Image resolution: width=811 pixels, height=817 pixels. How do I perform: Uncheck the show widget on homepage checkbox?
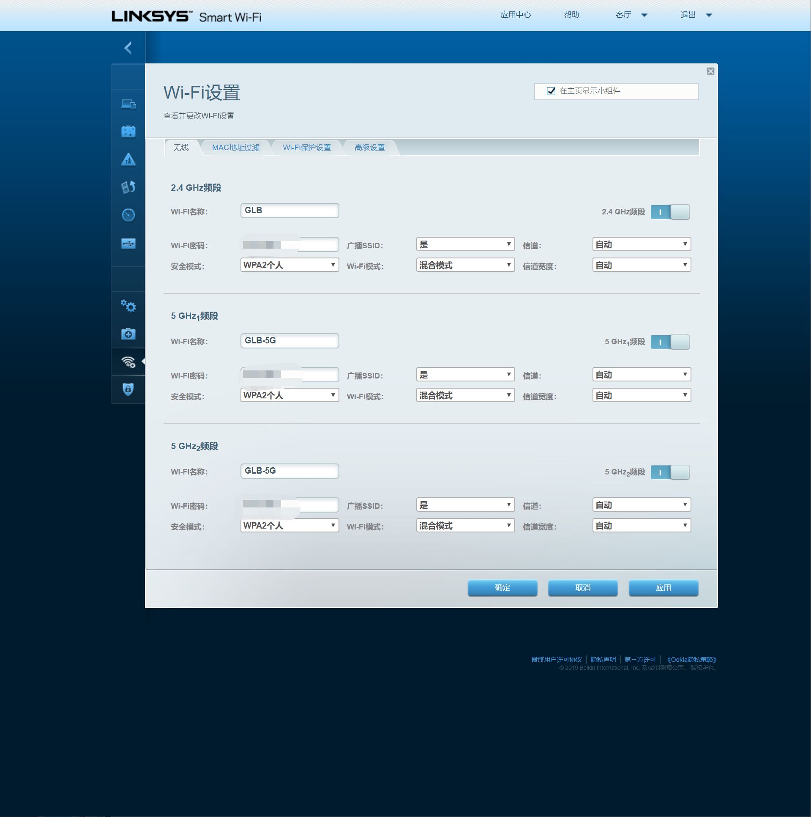point(551,91)
